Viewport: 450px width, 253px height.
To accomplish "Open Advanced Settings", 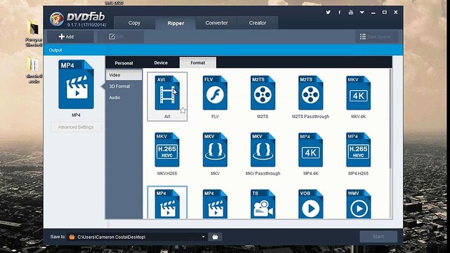I will coord(76,127).
